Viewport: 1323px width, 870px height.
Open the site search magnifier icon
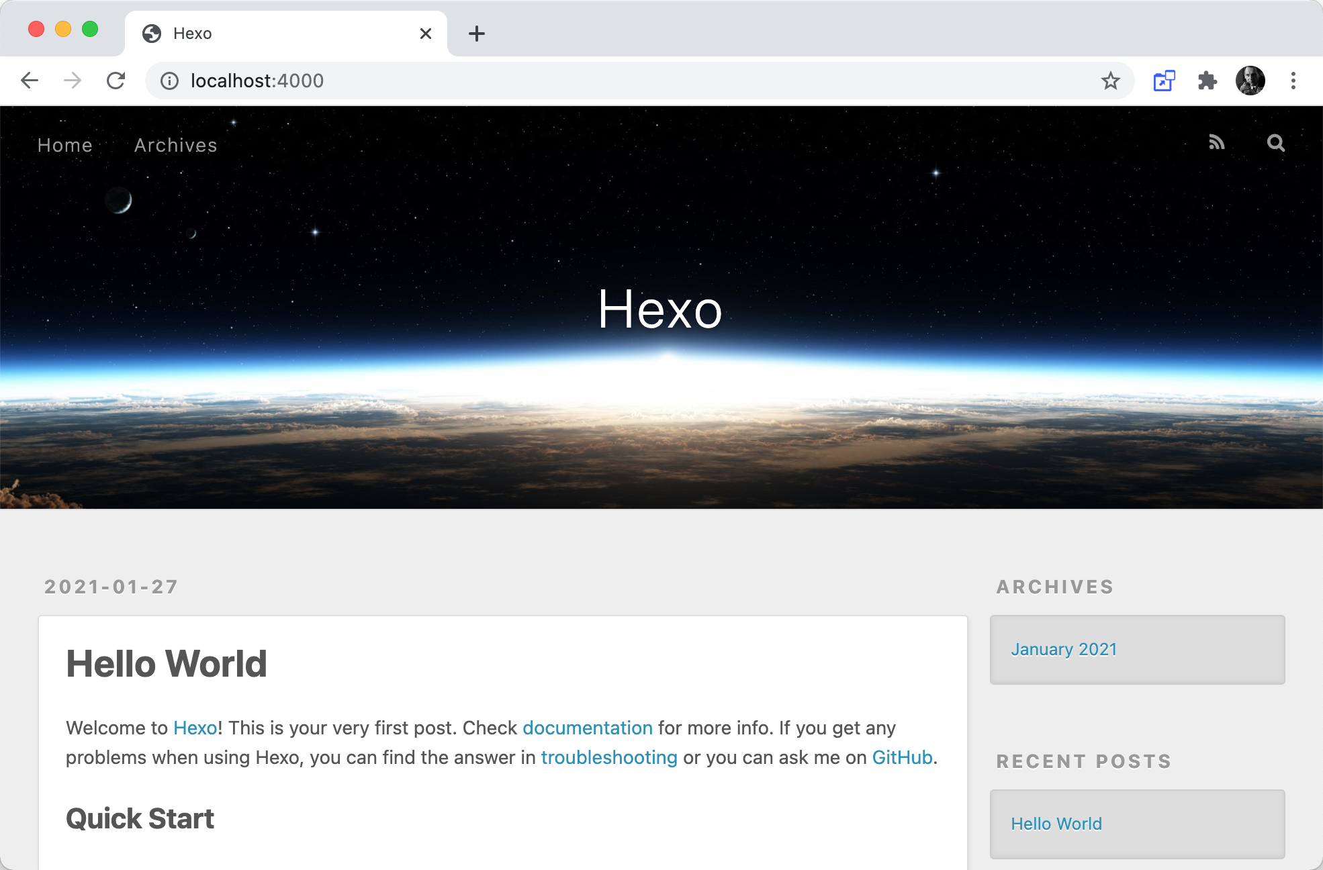click(1276, 143)
